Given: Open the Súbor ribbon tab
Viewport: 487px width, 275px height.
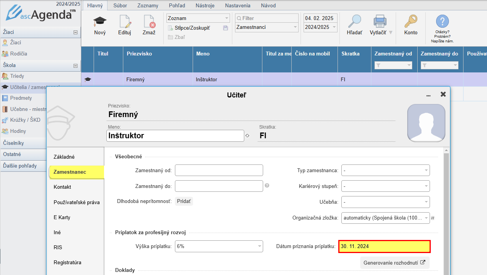Looking at the screenshot, I should [x=120, y=6].
